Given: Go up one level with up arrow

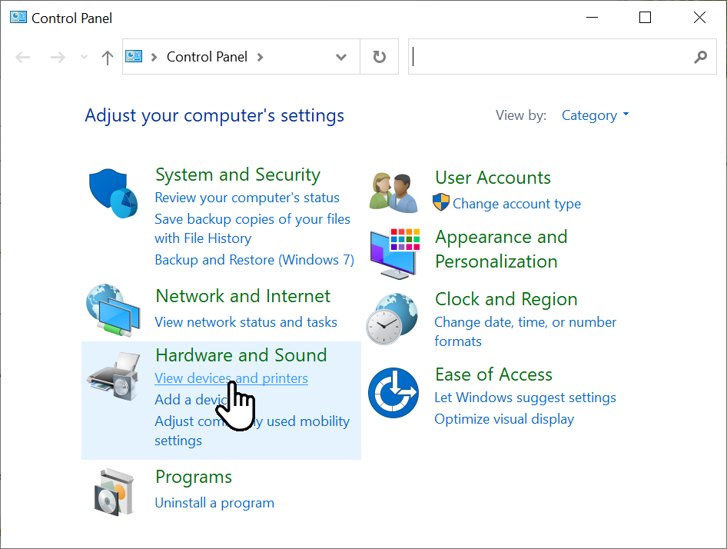Looking at the screenshot, I should [108, 58].
